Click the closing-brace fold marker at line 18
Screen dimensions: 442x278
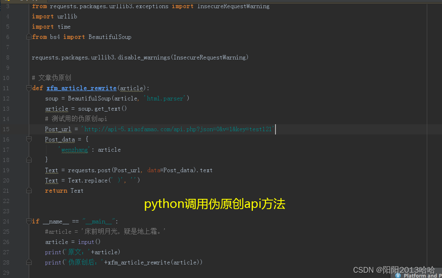[29, 160]
